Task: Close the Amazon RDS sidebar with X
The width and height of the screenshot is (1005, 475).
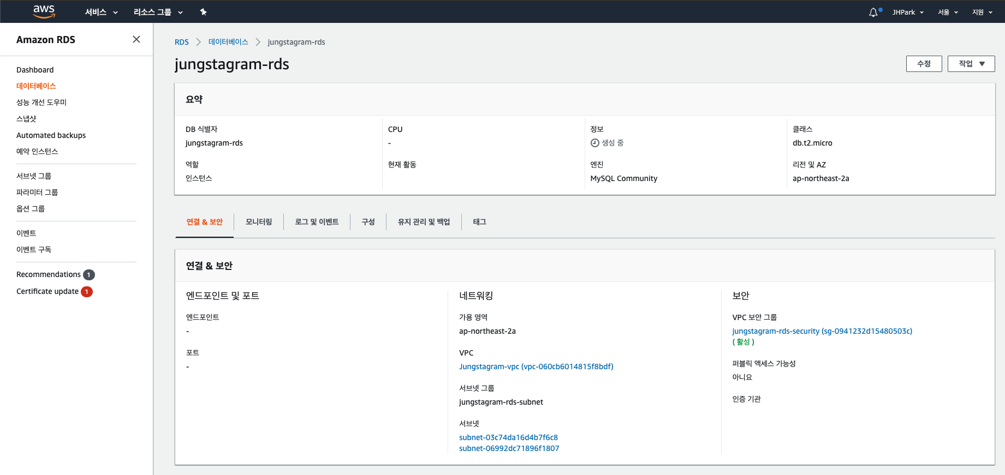Action: [136, 39]
